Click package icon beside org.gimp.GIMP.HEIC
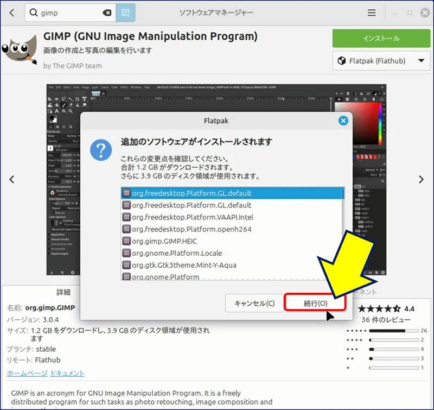 (x=126, y=241)
